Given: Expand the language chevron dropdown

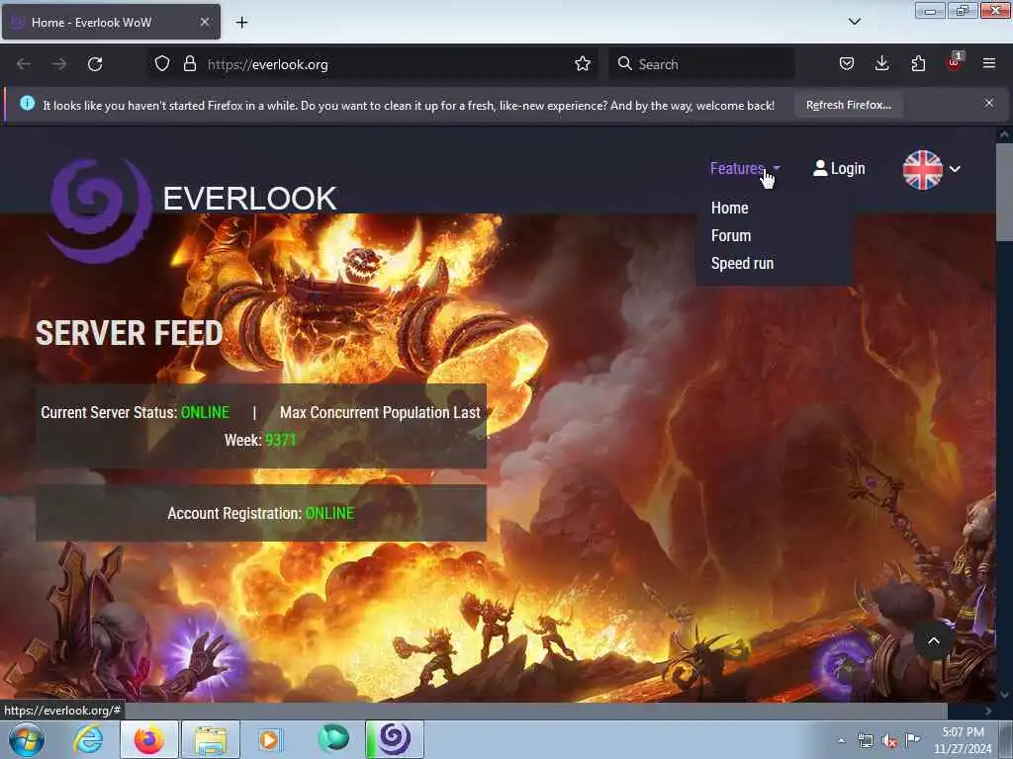Looking at the screenshot, I should tap(955, 169).
